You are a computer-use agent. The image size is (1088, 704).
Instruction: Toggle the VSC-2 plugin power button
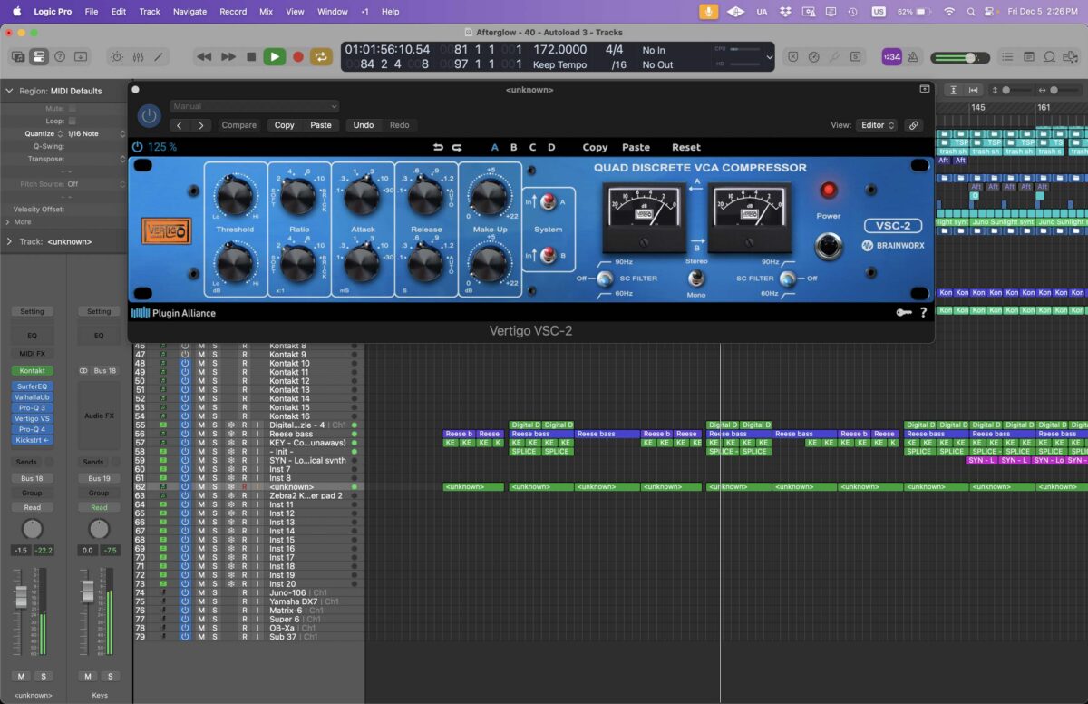click(x=148, y=116)
